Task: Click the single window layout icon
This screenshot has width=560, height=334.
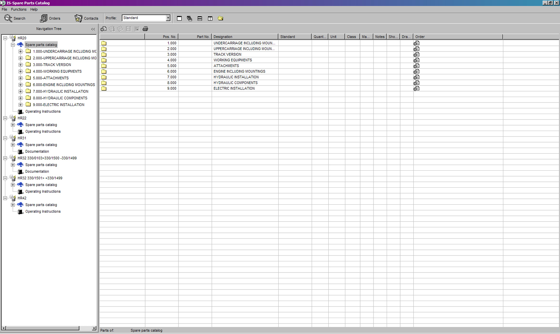Action: coord(179,19)
